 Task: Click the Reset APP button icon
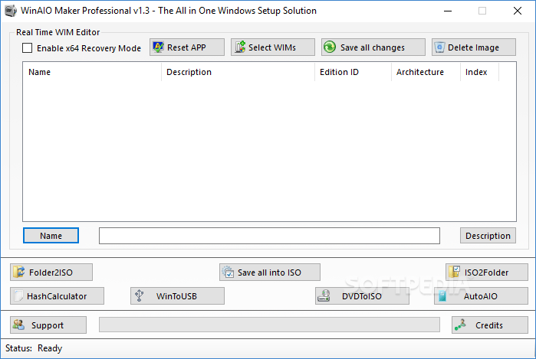click(x=158, y=47)
